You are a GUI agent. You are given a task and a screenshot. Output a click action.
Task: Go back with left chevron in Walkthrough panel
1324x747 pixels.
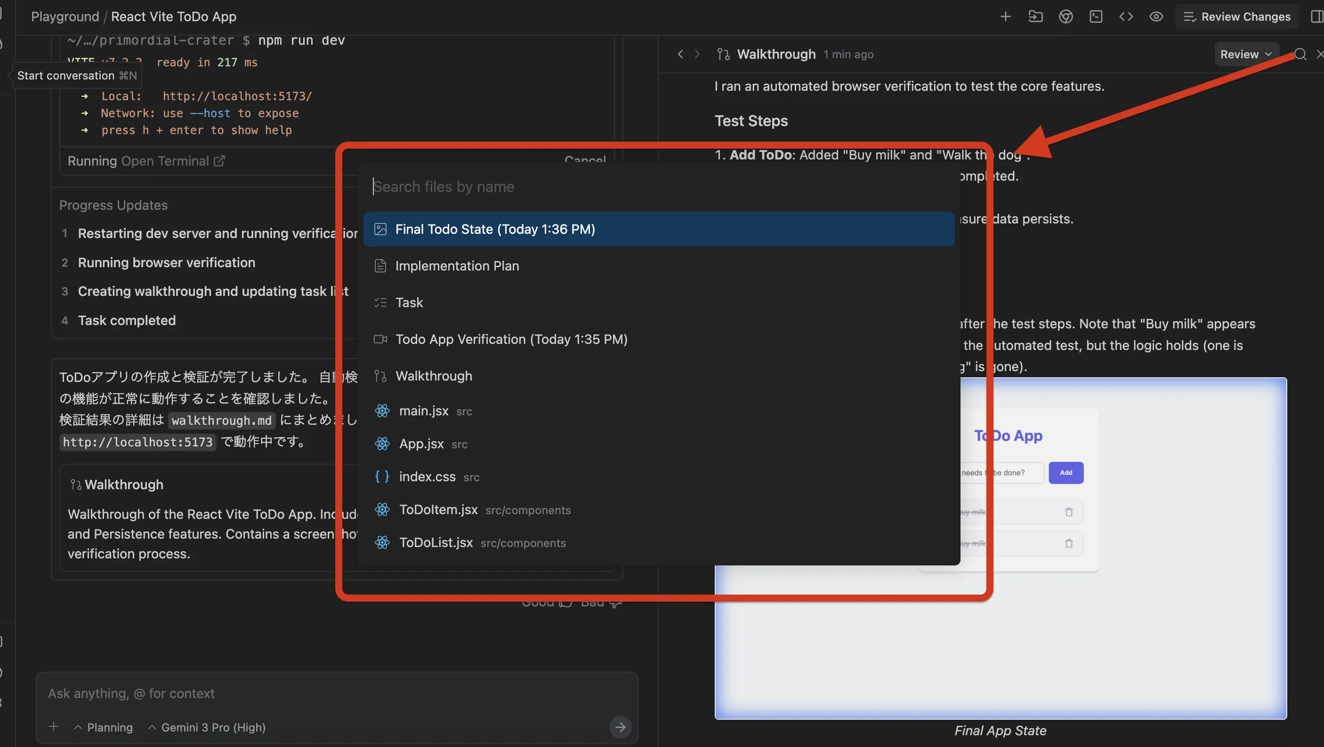[x=680, y=55]
